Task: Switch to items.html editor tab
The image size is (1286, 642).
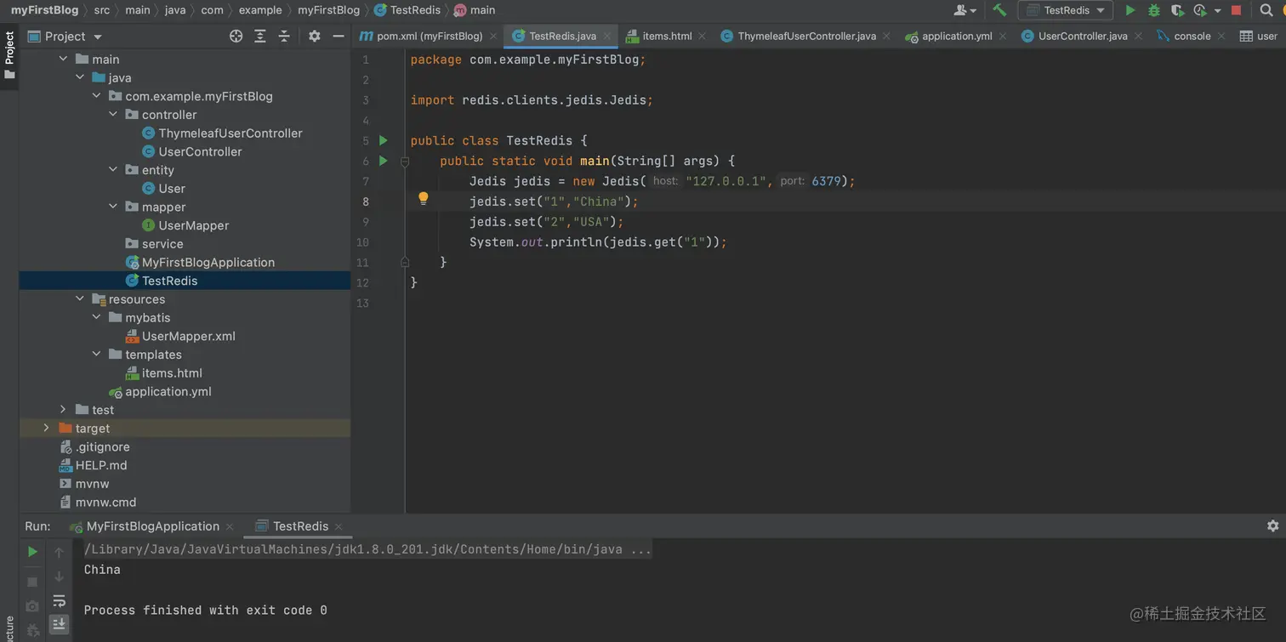Action: (x=667, y=37)
